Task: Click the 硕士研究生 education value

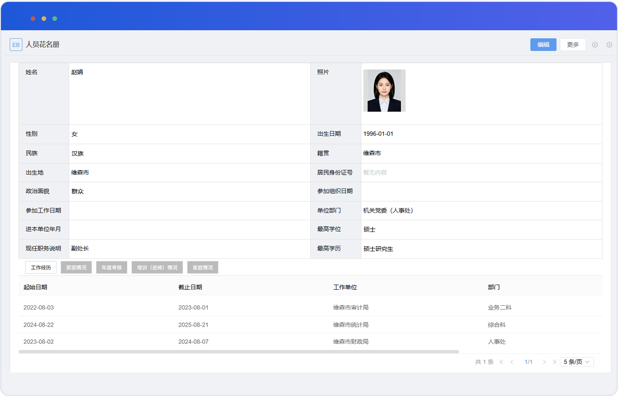Action: tap(378, 249)
